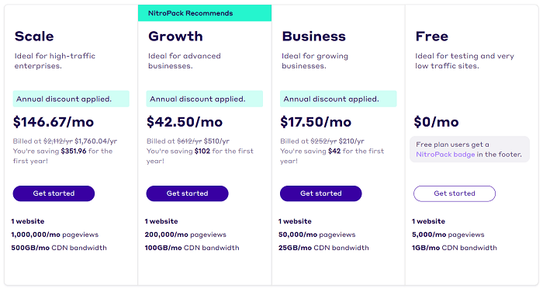The height and width of the screenshot is (289, 543).
Task: Click Annual discount applied in Business column
Action: pos(338,99)
